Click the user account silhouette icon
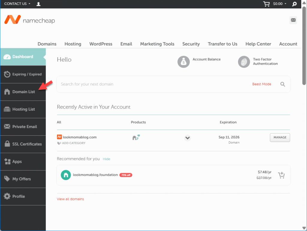This screenshot has width=307, height=231. pyautogui.click(x=38, y=4)
